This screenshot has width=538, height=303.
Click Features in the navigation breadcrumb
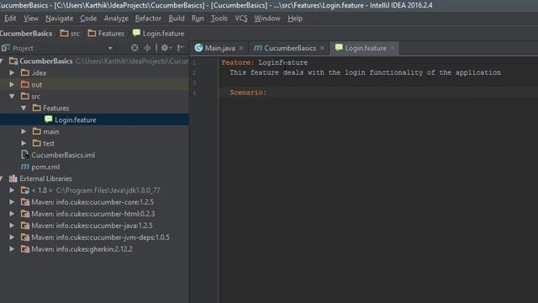click(106, 34)
